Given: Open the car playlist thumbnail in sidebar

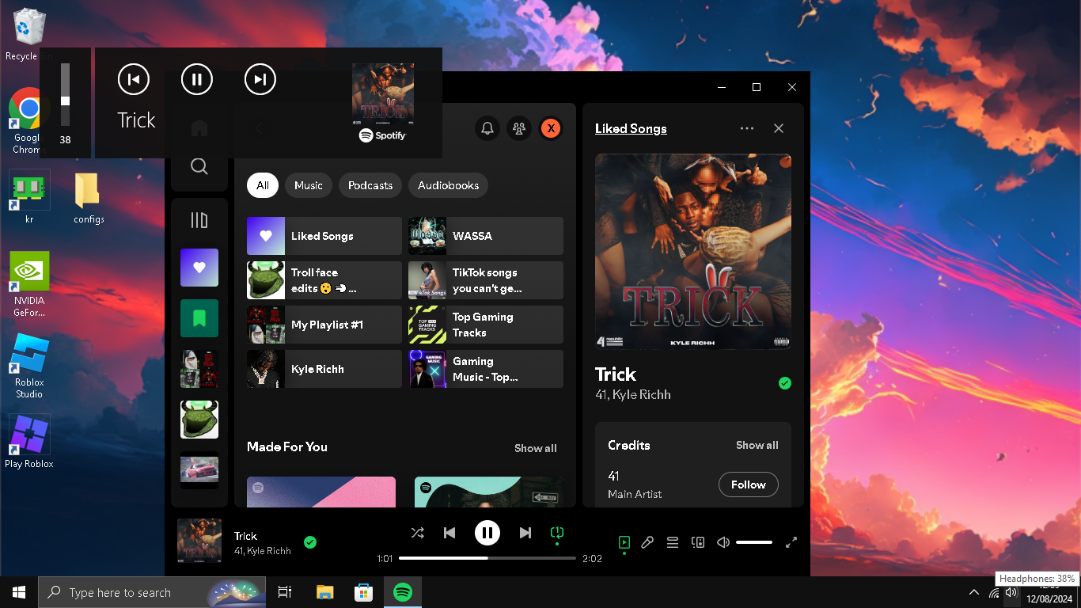Looking at the screenshot, I should coord(199,470).
